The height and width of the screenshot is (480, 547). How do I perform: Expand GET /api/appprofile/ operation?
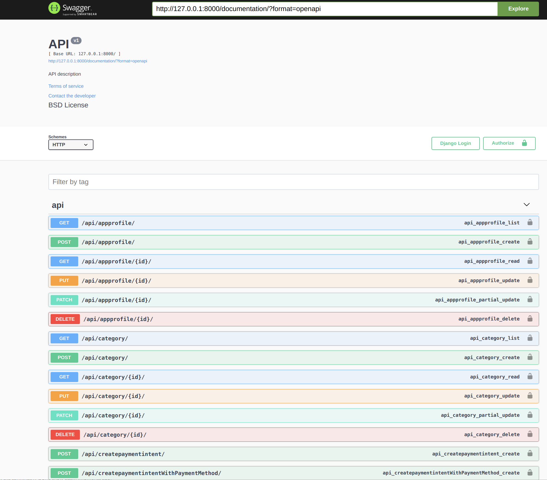pyautogui.click(x=108, y=223)
